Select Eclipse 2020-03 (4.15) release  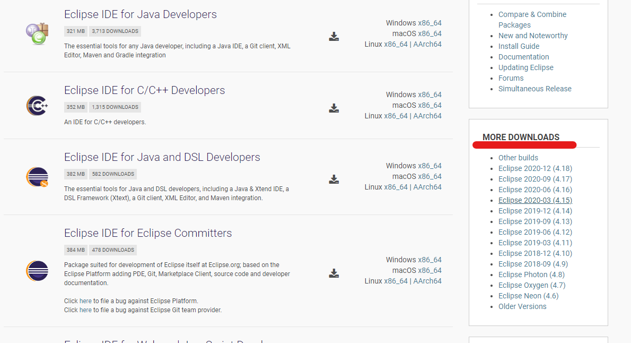(x=535, y=200)
